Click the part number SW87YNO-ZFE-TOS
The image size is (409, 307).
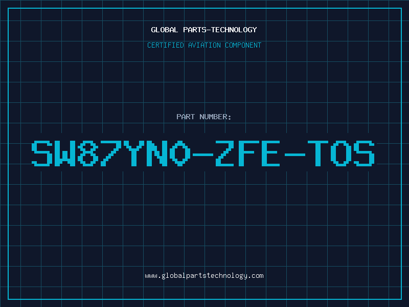(x=203, y=153)
